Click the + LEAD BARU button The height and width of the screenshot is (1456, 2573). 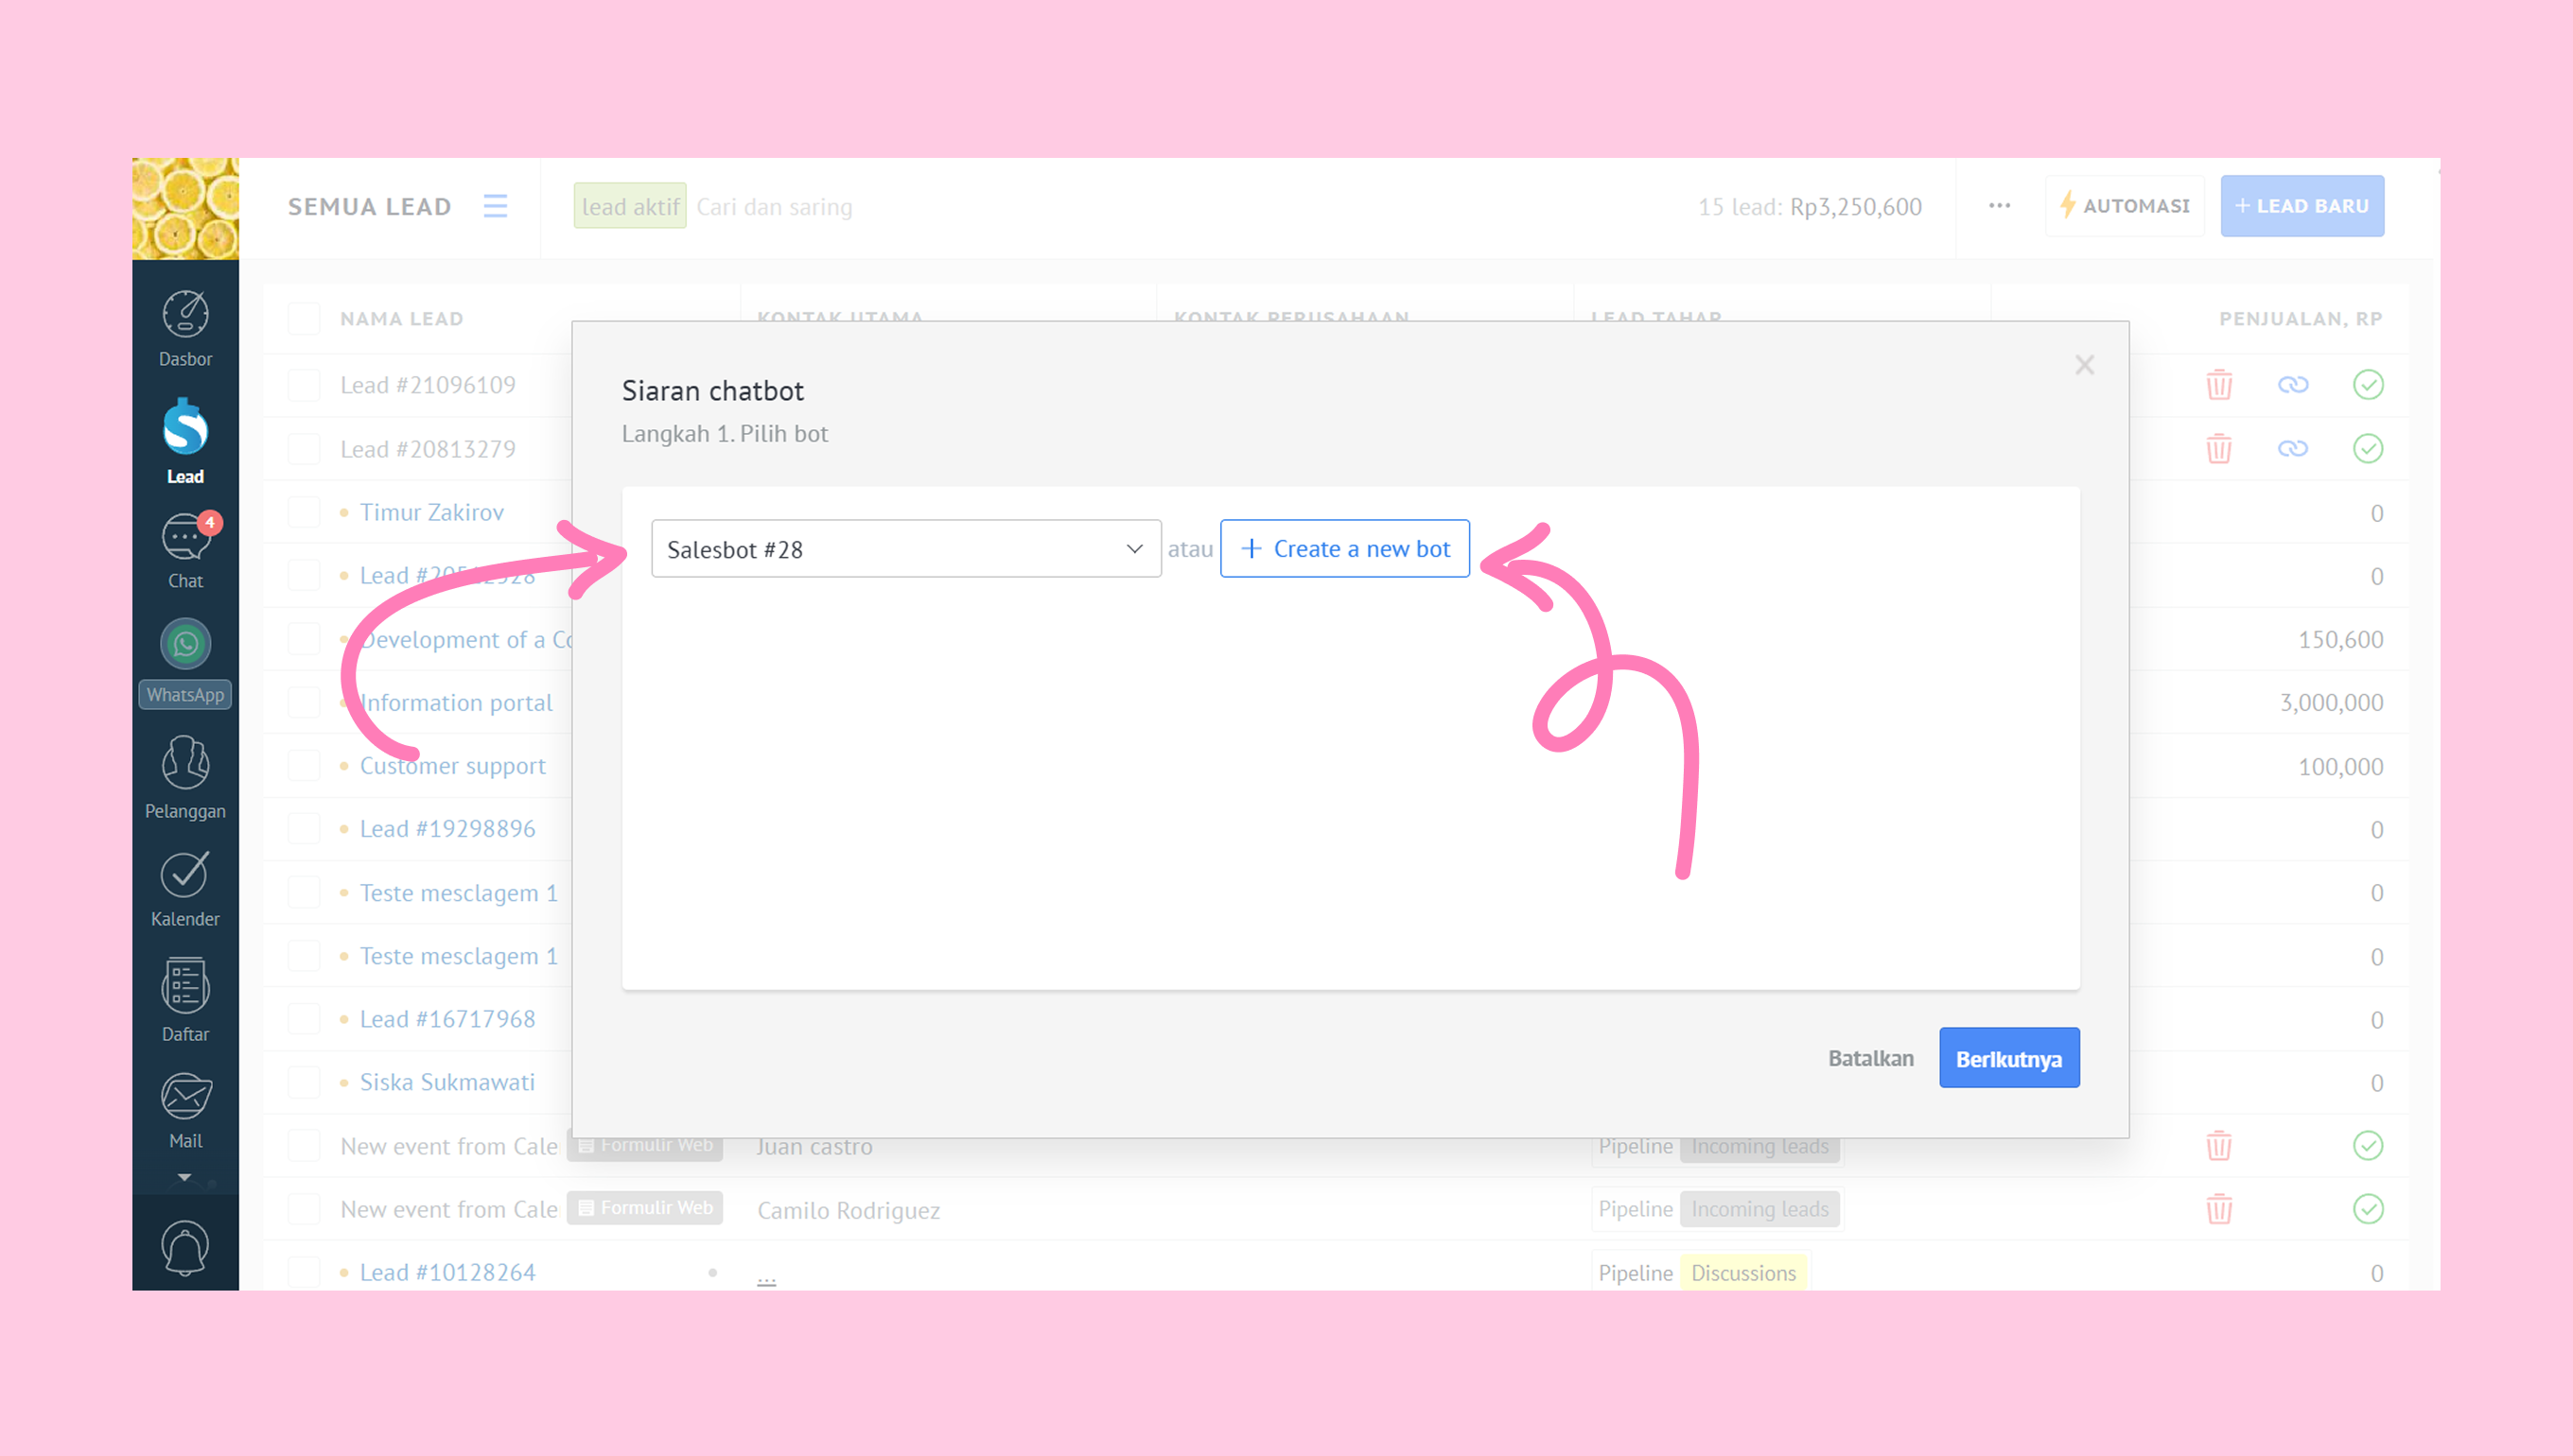click(x=2302, y=206)
